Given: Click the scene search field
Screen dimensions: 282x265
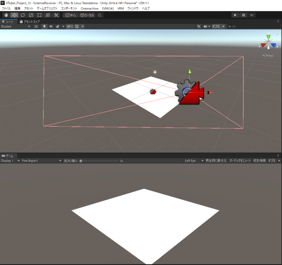Looking at the screenshot, I should click(x=254, y=27).
